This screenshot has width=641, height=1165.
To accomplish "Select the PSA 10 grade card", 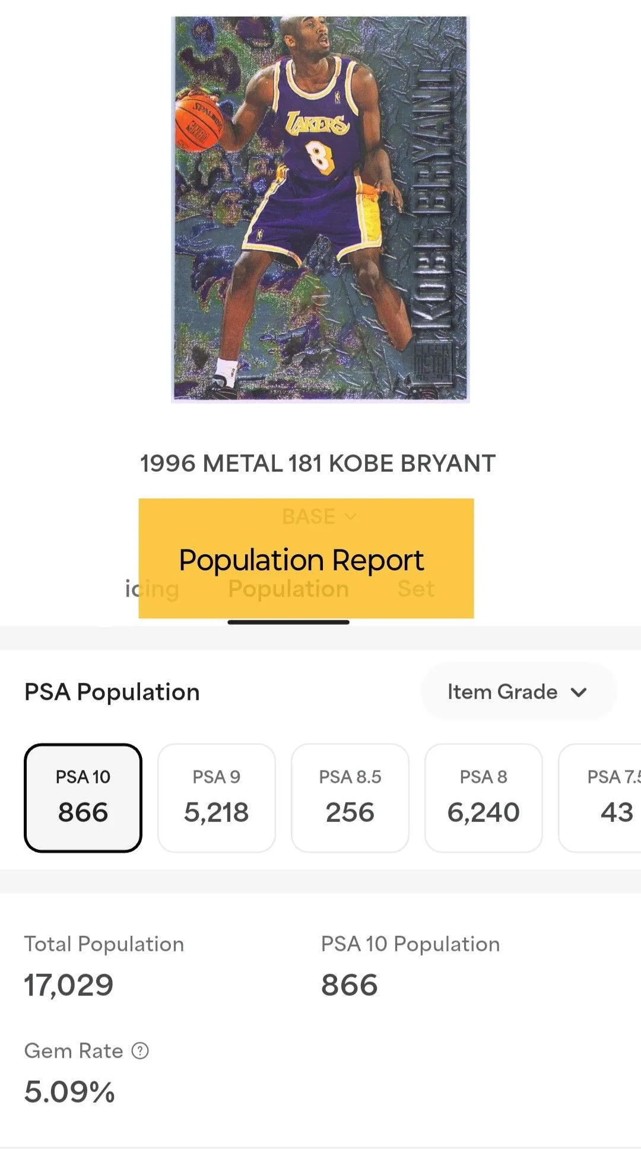I will coord(83,798).
